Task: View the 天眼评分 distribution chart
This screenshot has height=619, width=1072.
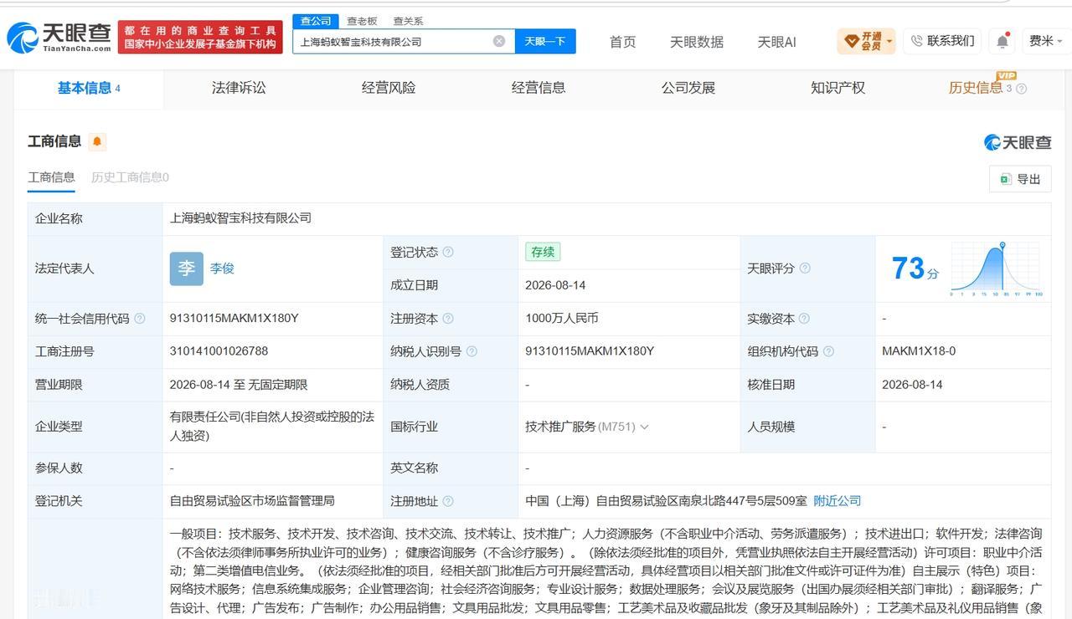Action: click(x=997, y=269)
